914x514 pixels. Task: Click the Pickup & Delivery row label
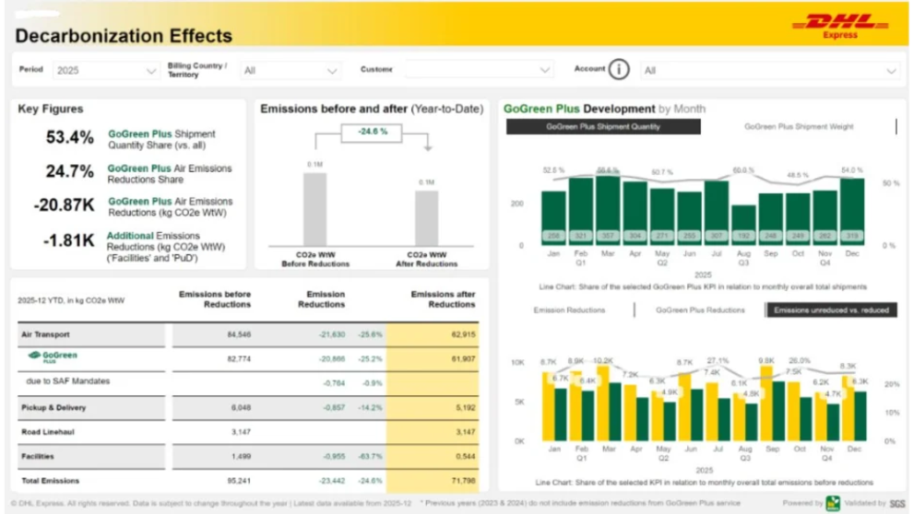pos(53,407)
